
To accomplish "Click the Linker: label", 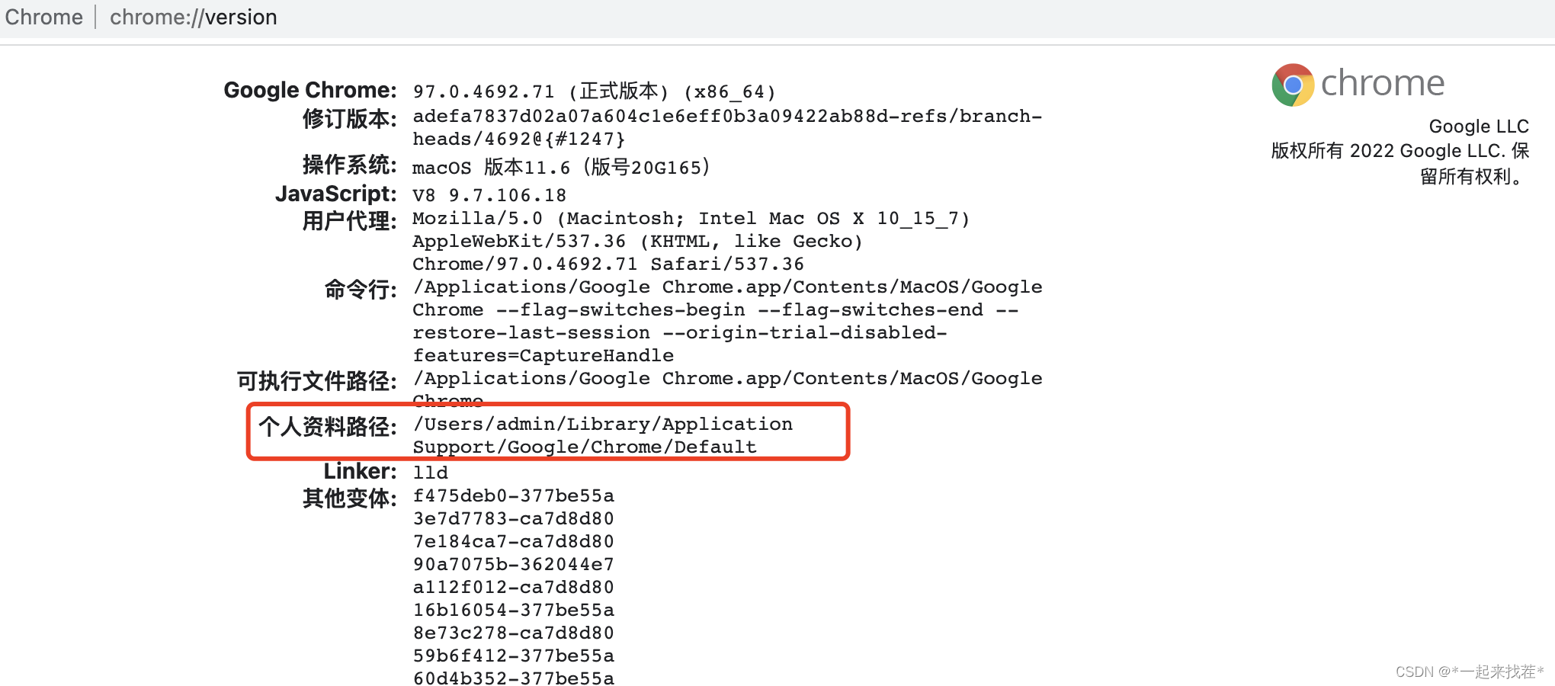I will coord(361,471).
